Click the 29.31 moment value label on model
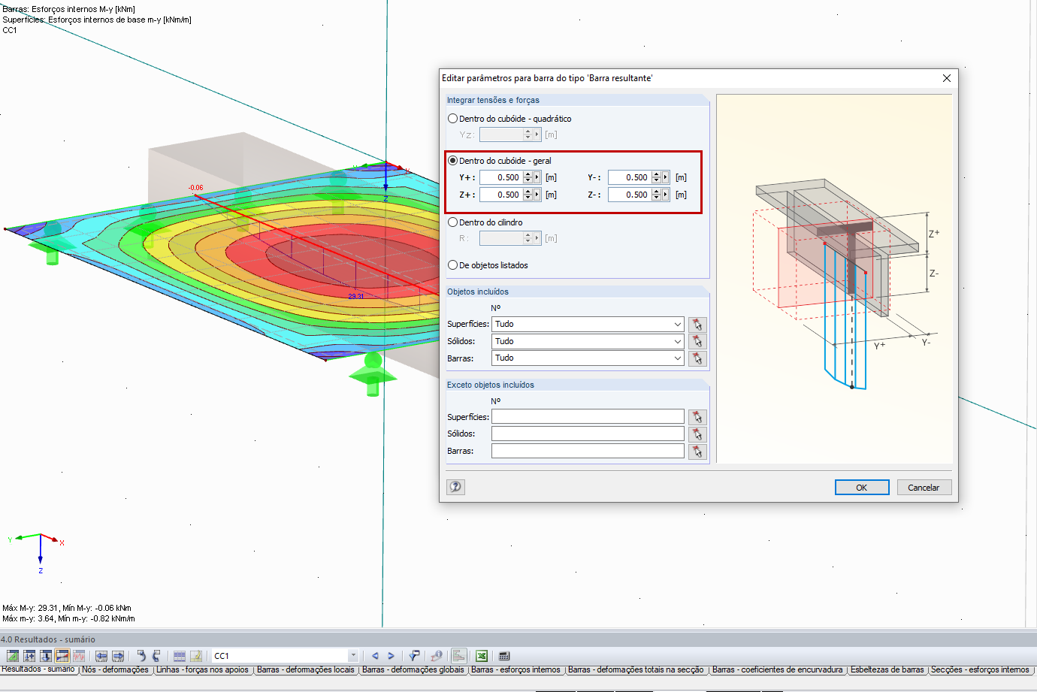This screenshot has height=692, width=1037. (x=355, y=297)
